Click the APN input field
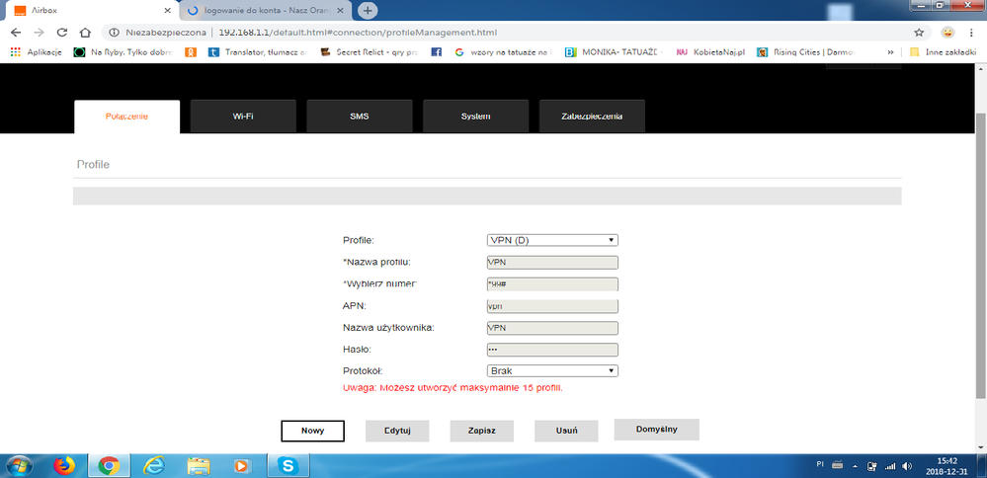 (x=552, y=306)
